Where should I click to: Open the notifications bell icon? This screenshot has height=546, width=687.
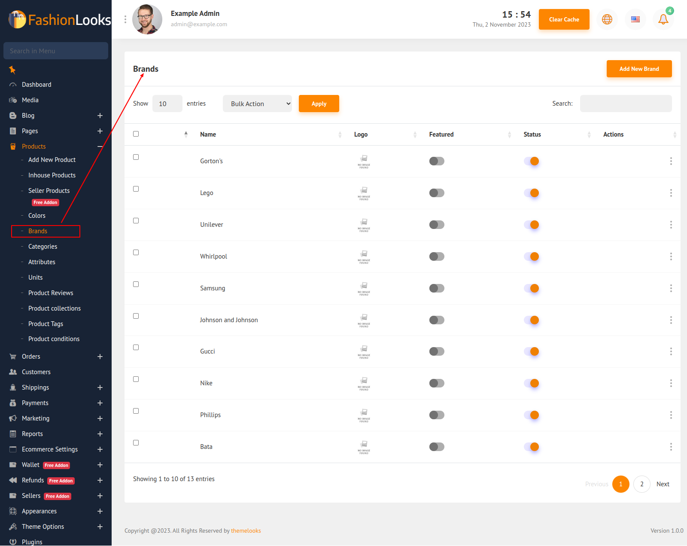(663, 19)
